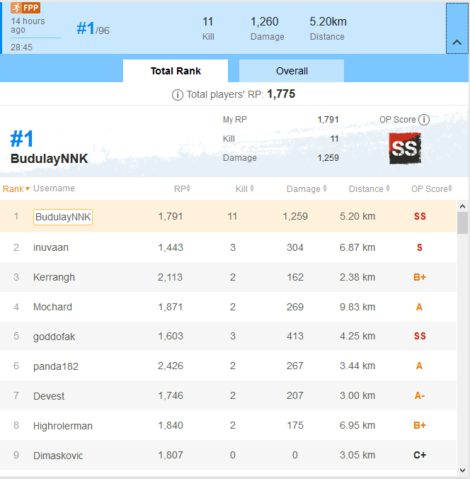Click goddofak's 413 damage value

pos(295,336)
